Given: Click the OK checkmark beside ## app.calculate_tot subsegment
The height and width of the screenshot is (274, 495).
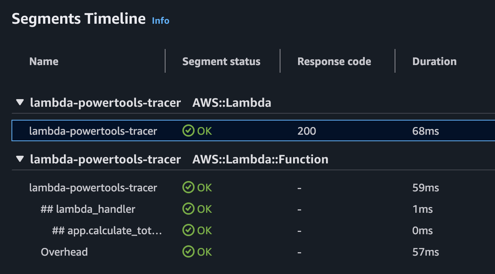Looking at the screenshot, I should 188,230.
